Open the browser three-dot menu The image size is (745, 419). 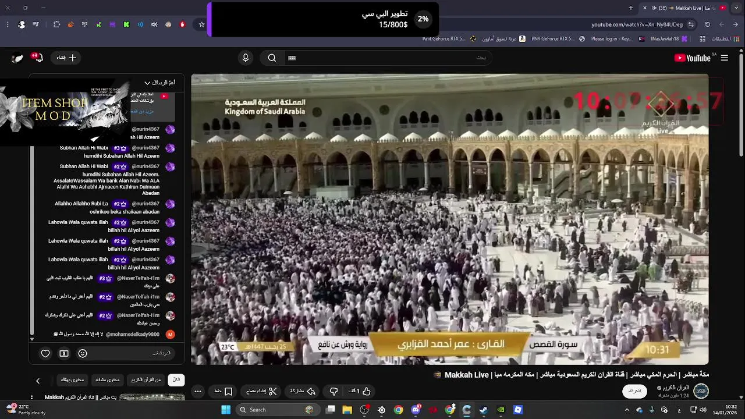pos(8,24)
